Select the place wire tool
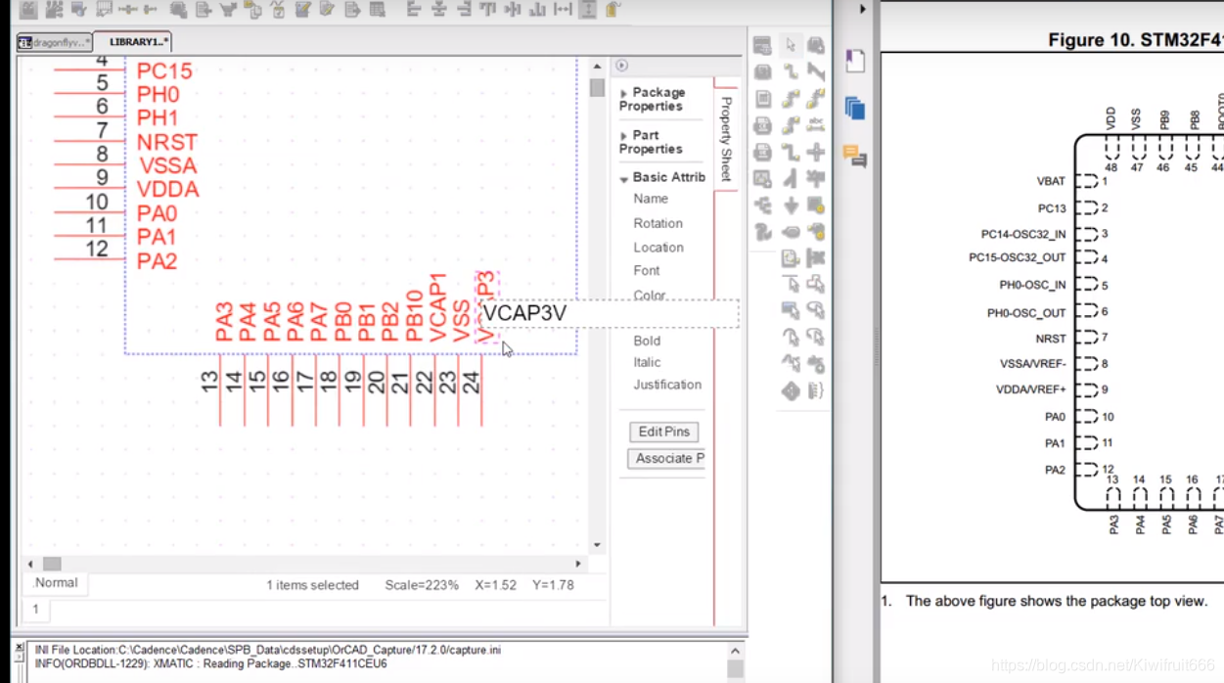1224x683 pixels. (791, 71)
